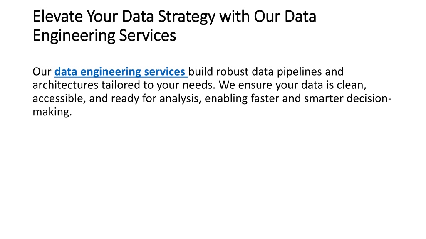
Task: Click the word 'architectures' in the paragraph
Action: pyautogui.click(x=65, y=85)
